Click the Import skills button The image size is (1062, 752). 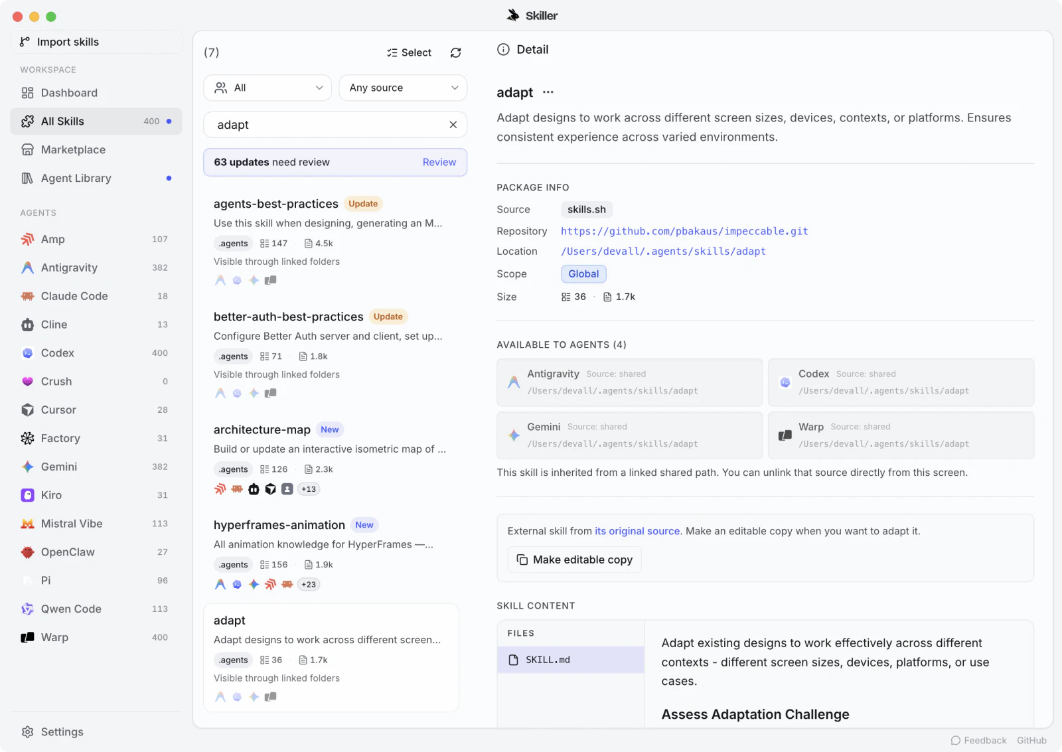tap(96, 42)
